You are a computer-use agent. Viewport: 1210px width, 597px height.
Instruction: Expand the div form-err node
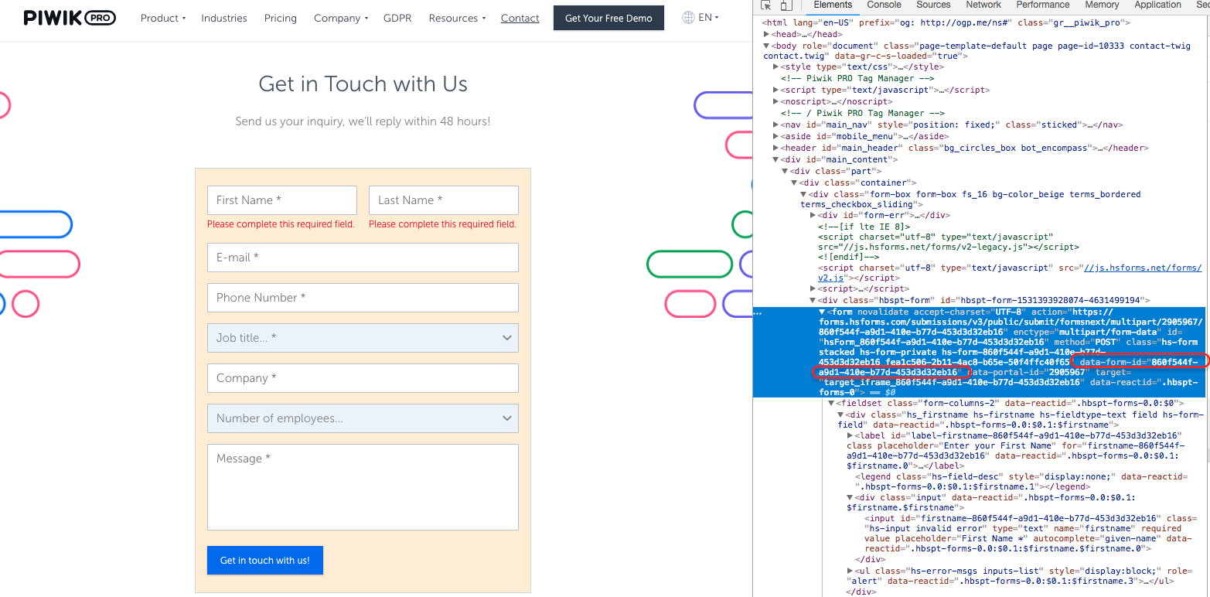tap(813, 215)
